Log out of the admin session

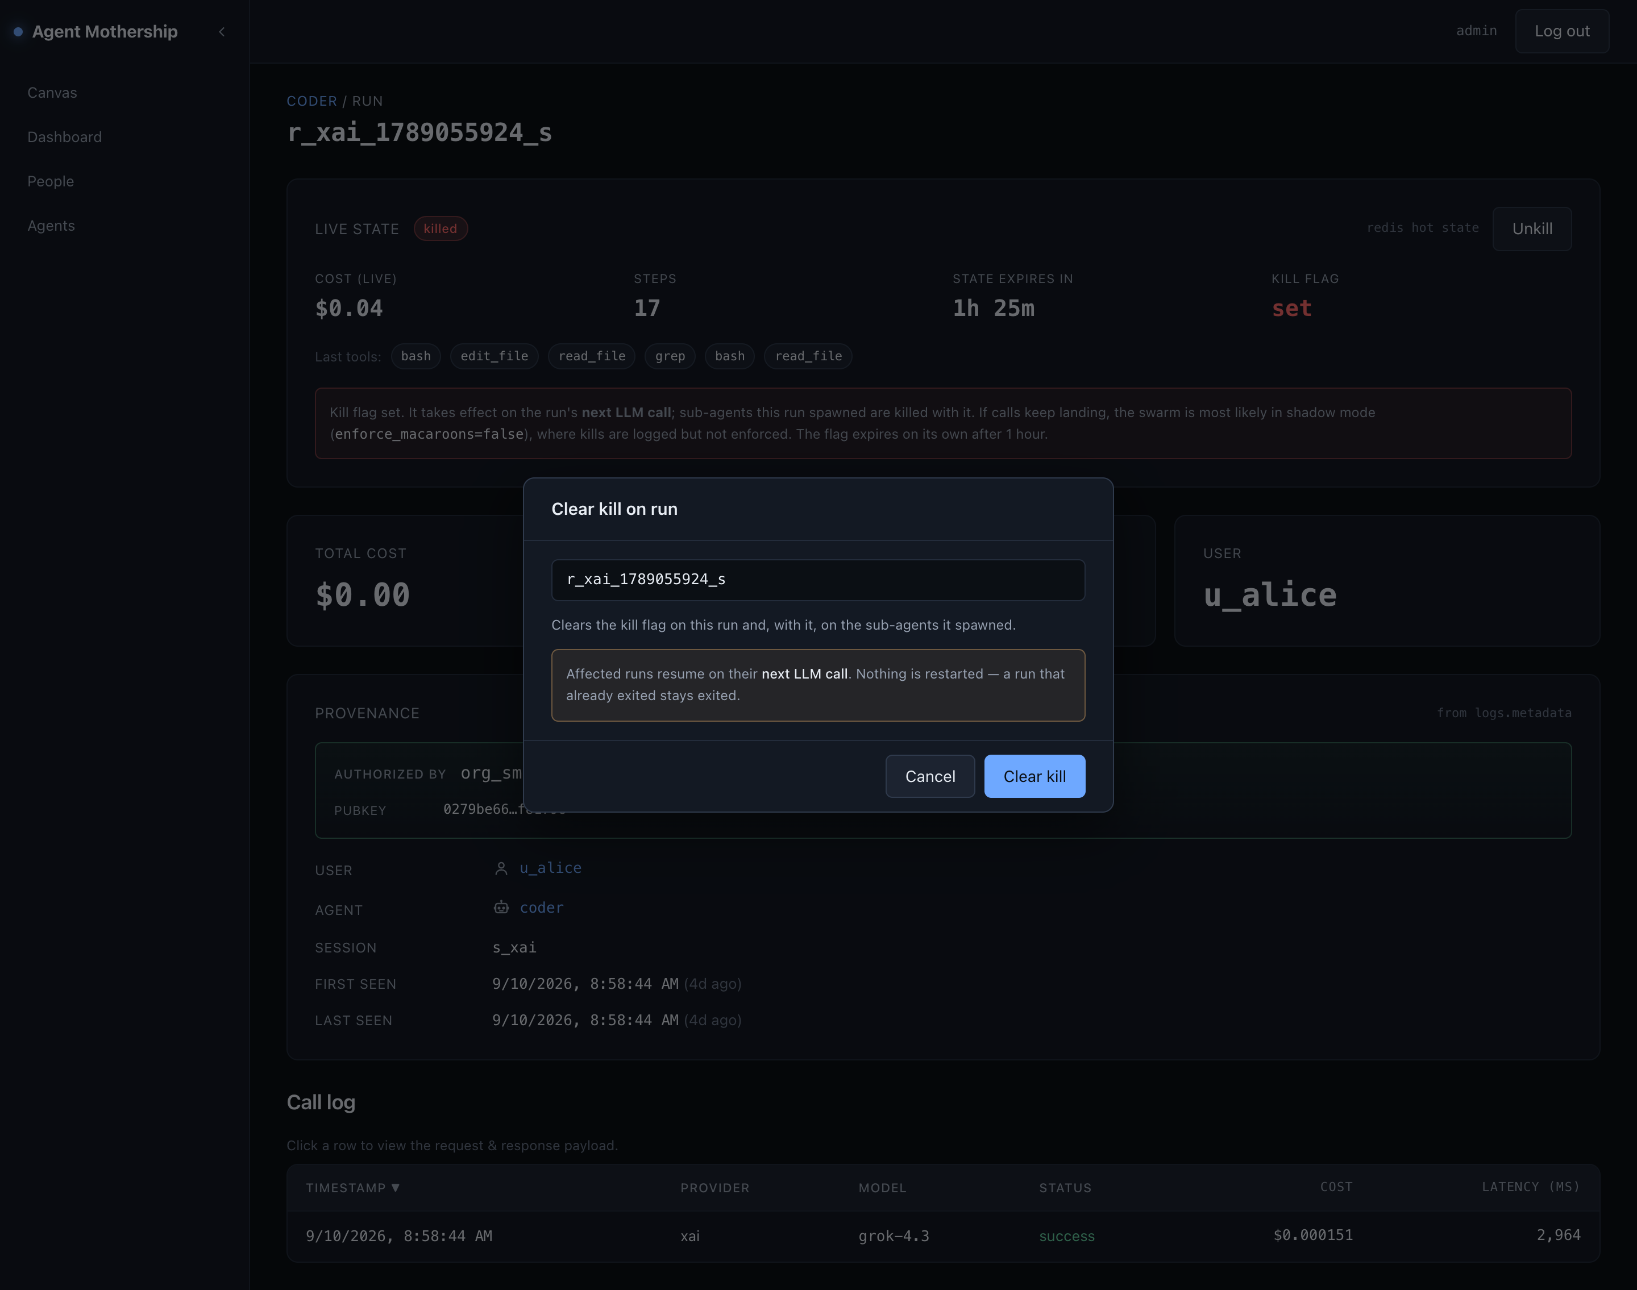point(1561,31)
